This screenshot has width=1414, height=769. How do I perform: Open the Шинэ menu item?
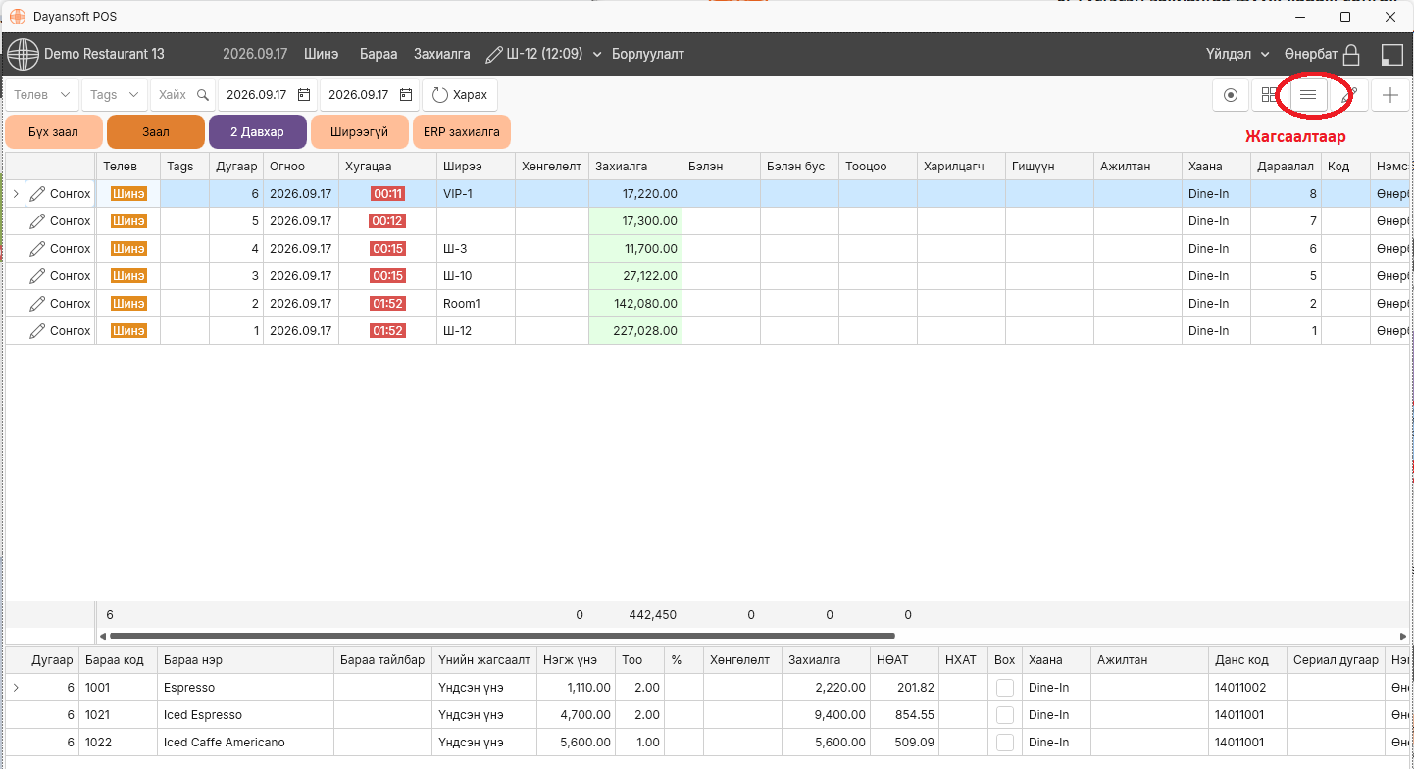(x=322, y=54)
